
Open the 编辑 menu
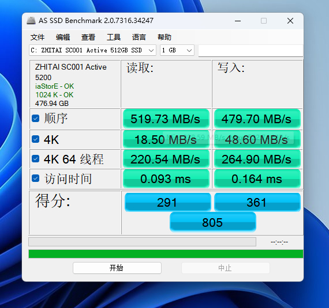click(63, 37)
